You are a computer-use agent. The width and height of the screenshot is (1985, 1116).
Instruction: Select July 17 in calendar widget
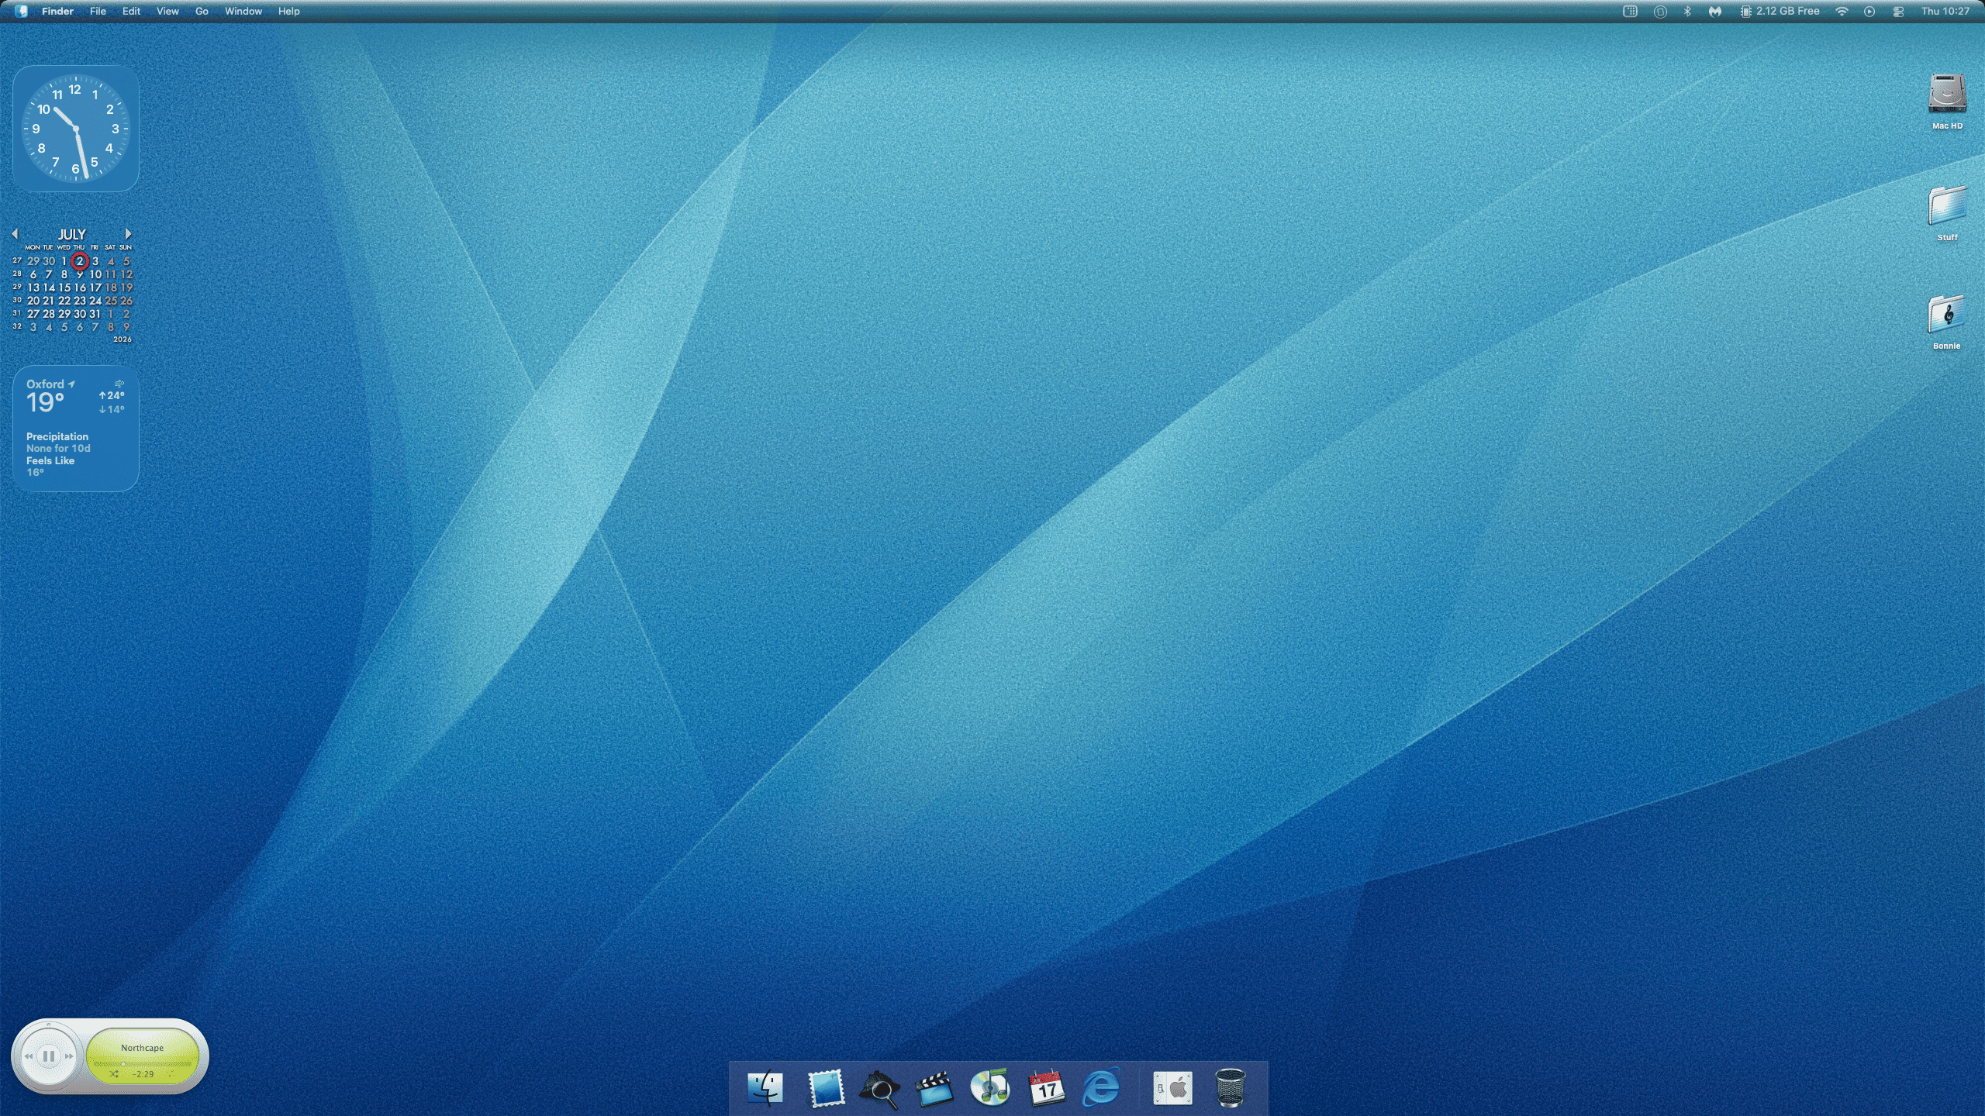(95, 288)
